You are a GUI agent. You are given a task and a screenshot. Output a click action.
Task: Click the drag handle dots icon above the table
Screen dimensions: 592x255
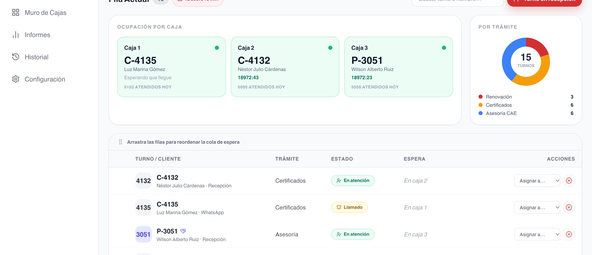120,142
